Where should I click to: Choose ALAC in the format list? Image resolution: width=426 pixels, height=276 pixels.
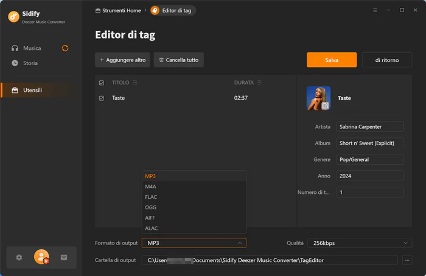click(x=194, y=228)
